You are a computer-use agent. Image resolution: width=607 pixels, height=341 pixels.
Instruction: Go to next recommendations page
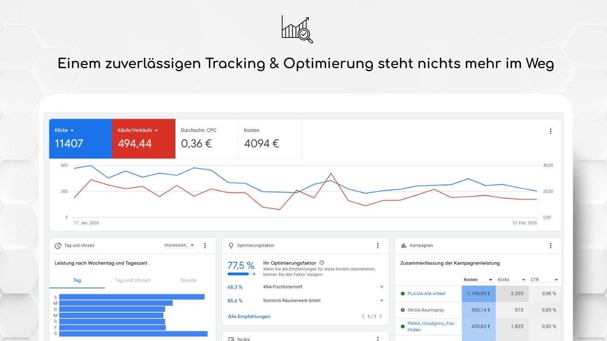tap(380, 317)
